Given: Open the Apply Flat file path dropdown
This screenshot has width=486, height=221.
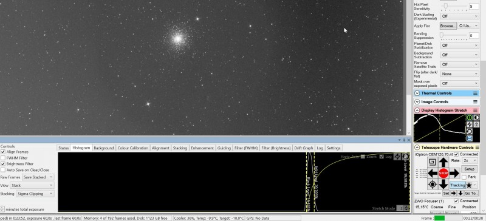Looking at the screenshot, I should pyautogui.click(x=468, y=26).
